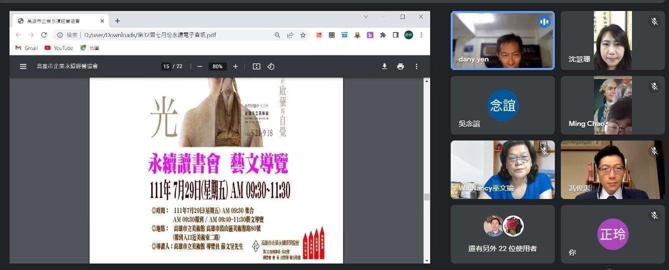Click the PDF page number field
Viewport: 669px width, 270px height.
(x=166, y=66)
